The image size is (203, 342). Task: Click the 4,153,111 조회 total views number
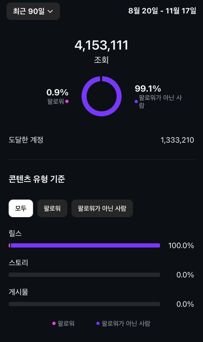point(101,45)
